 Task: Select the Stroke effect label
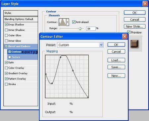(x=12, y=84)
